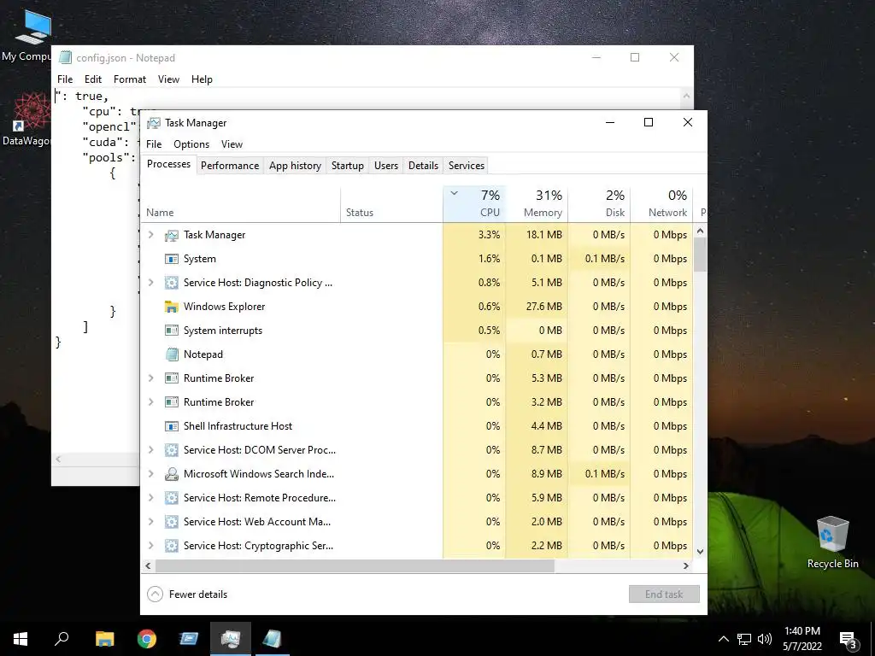Click the End task button
Screen dimensions: 875x656
click(x=664, y=594)
